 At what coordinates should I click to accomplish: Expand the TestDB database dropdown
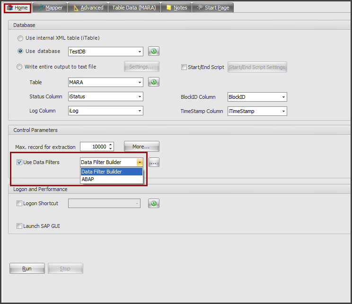(x=140, y=52)
